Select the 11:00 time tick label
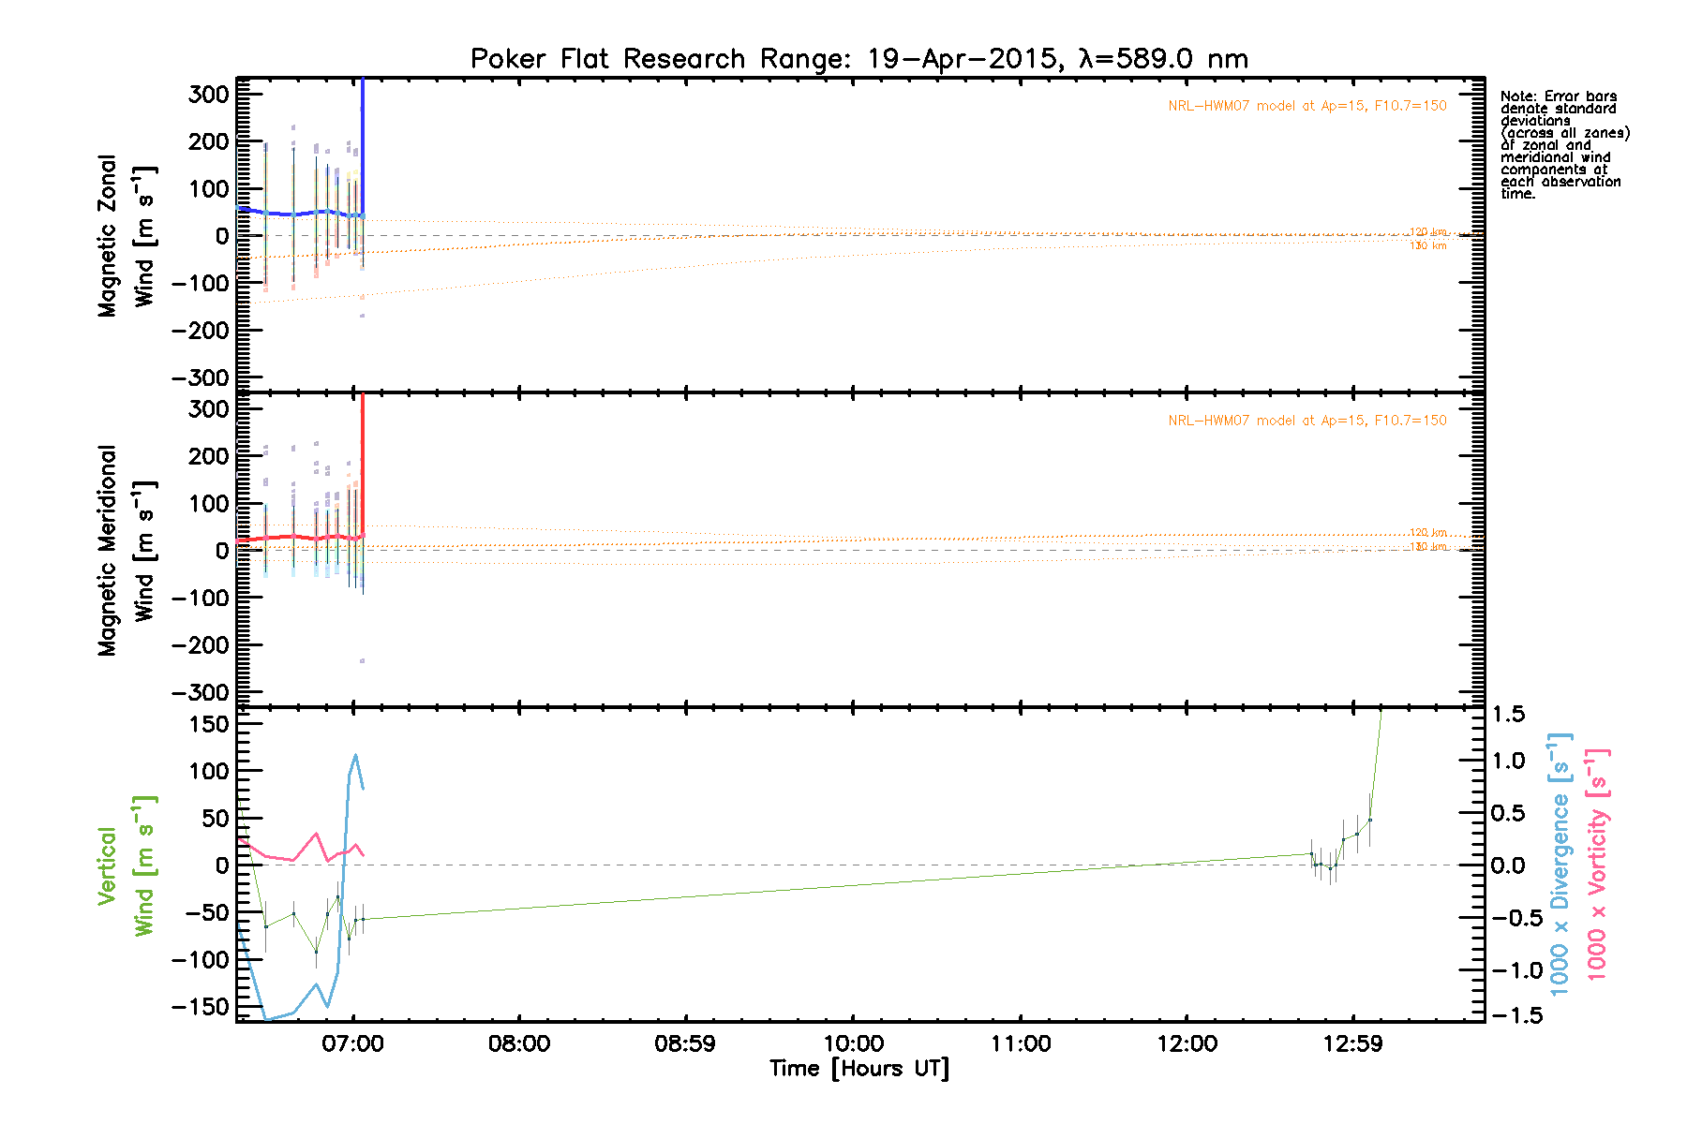 pyautogui.click(x=1020, y=1043)
